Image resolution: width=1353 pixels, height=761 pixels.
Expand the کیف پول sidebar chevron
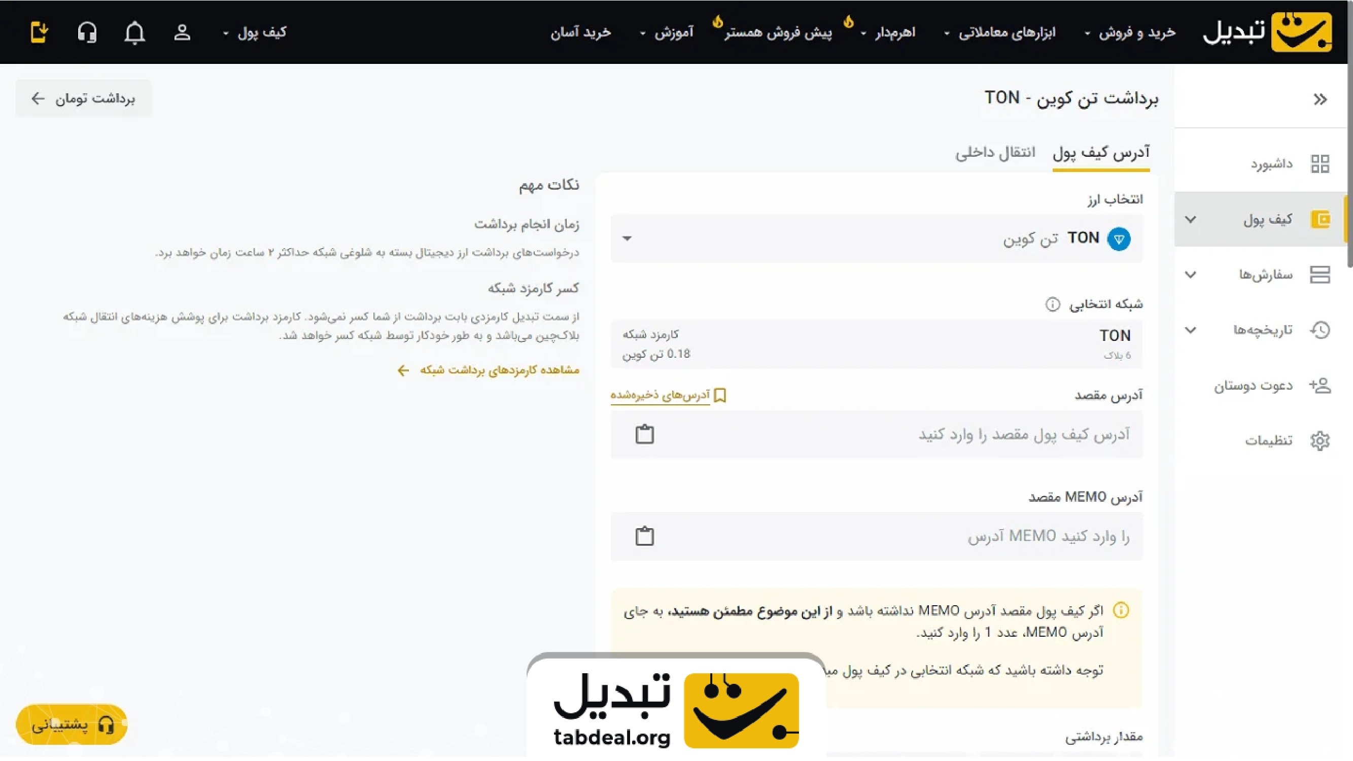pyautogui.click(x=1191, y=219)
